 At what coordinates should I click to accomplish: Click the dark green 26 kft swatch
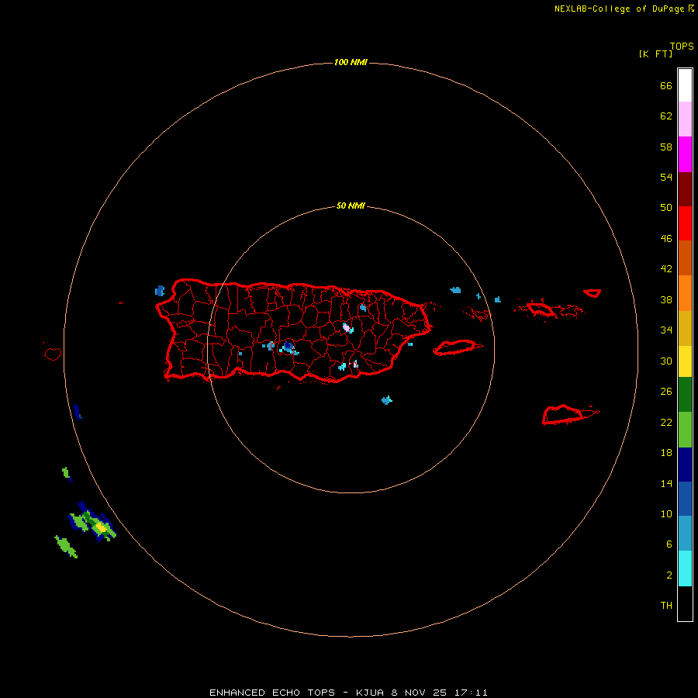(x=685, y=395)
